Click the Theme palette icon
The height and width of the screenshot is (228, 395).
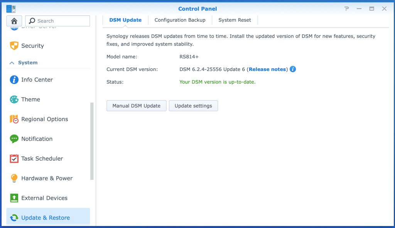coord(14,99)
